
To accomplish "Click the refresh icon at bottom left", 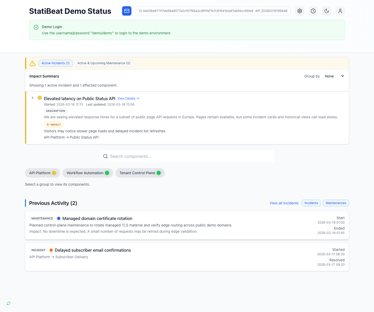I will click(8, 303).
